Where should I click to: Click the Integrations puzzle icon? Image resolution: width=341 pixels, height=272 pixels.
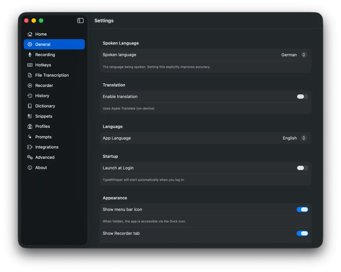30,147
